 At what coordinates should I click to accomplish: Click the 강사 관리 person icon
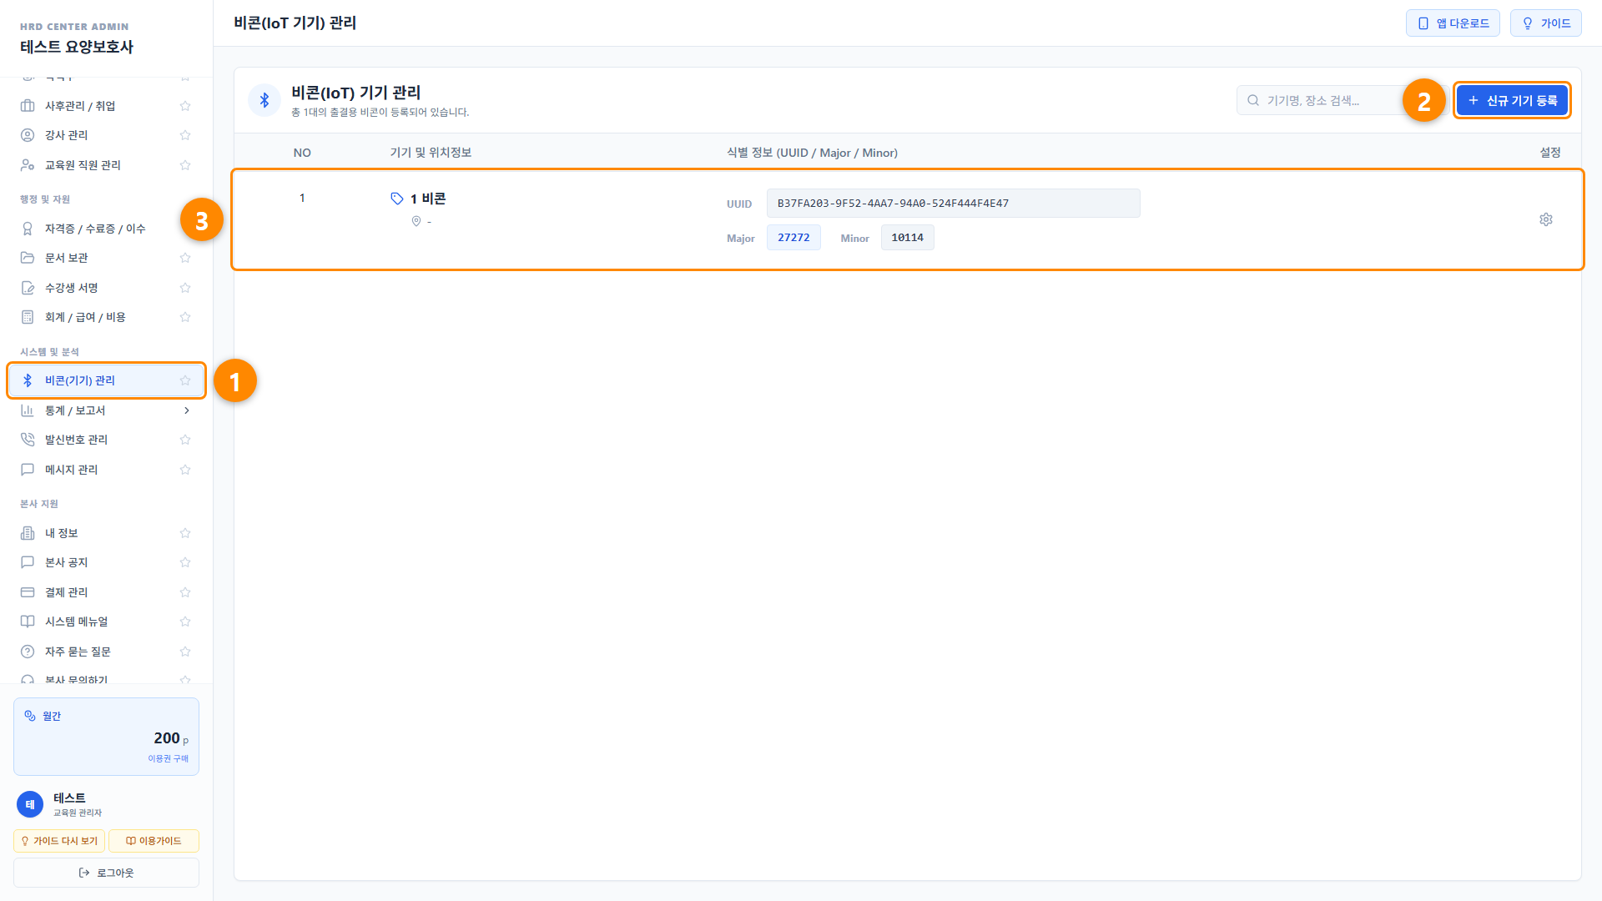tap(28, 135)
